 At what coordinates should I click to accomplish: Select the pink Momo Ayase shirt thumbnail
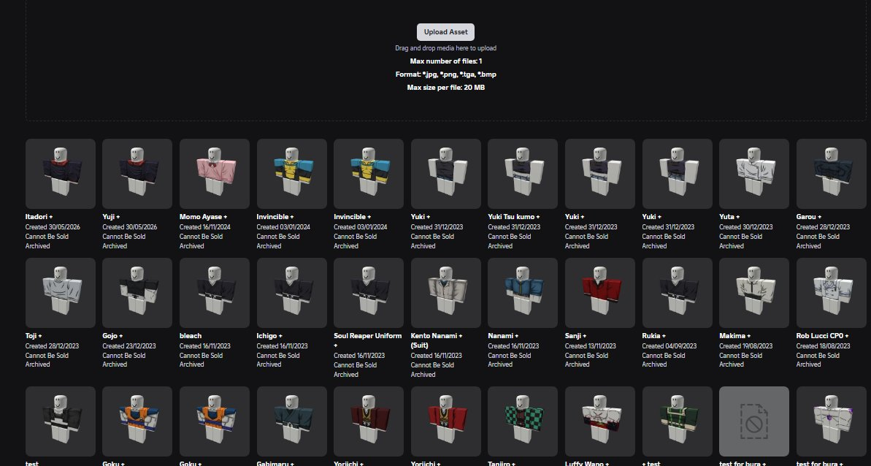pos(215,174)
